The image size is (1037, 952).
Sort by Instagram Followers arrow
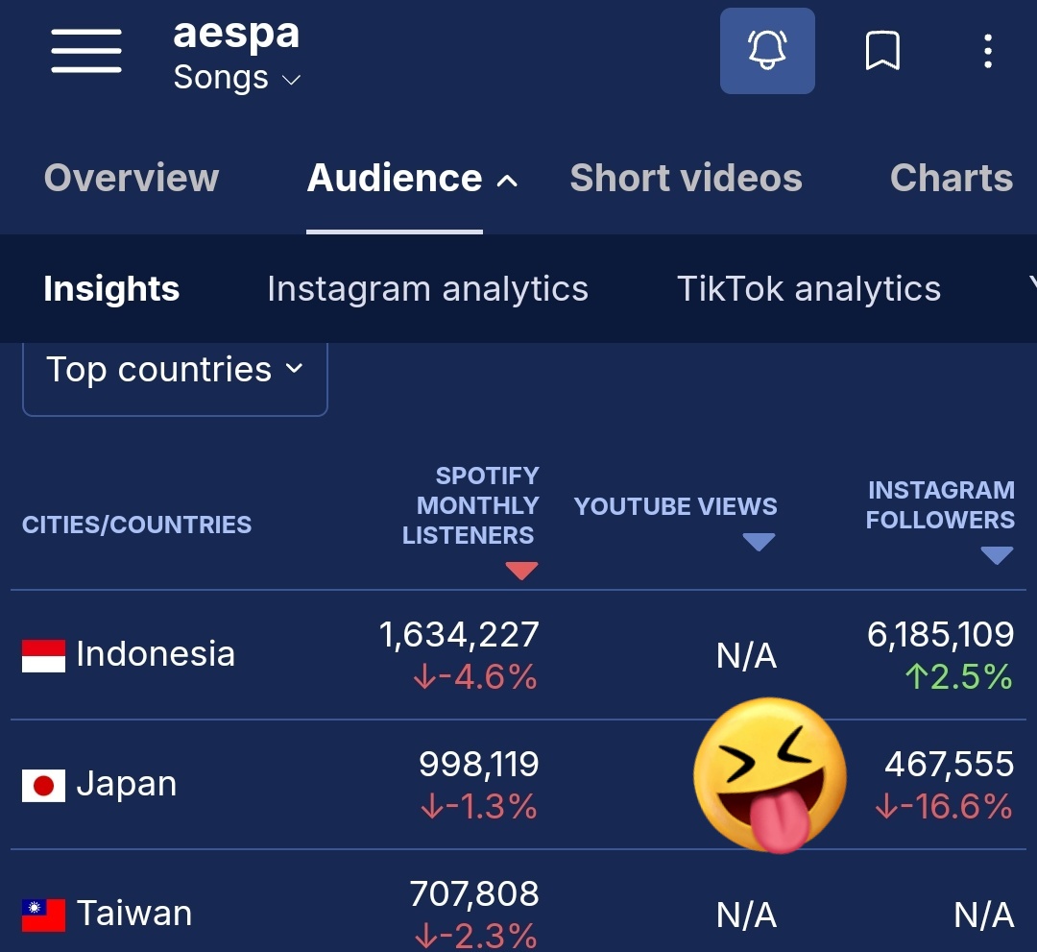[x=997, y=555]
